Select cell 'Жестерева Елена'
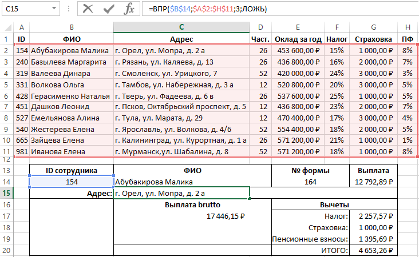The width and height of the screenshot is (419, 257). 72,129
